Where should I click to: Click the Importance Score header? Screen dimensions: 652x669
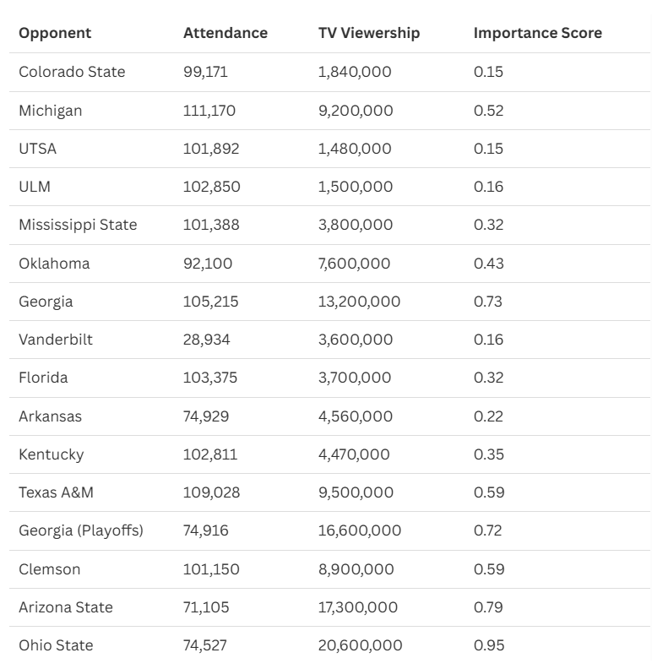click(x=538, y=34)
